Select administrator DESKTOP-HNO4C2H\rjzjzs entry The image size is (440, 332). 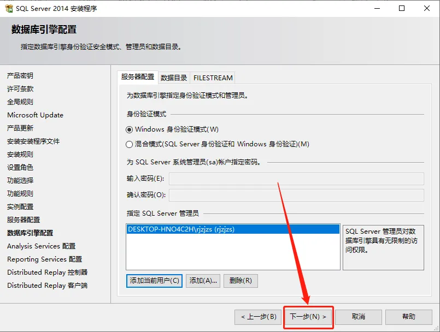pos(233,229)
